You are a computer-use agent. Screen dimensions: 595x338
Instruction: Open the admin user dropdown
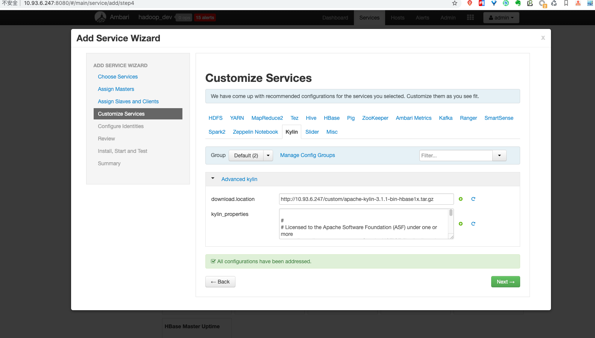(x=501, y=18)
